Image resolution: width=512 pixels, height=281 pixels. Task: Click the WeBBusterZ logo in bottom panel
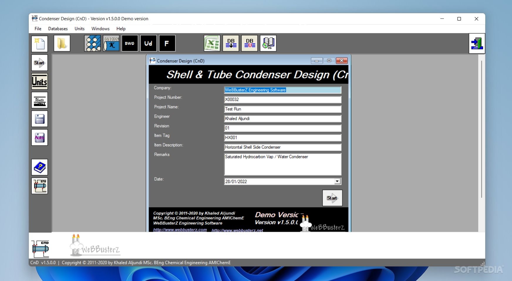click(95, 246)
